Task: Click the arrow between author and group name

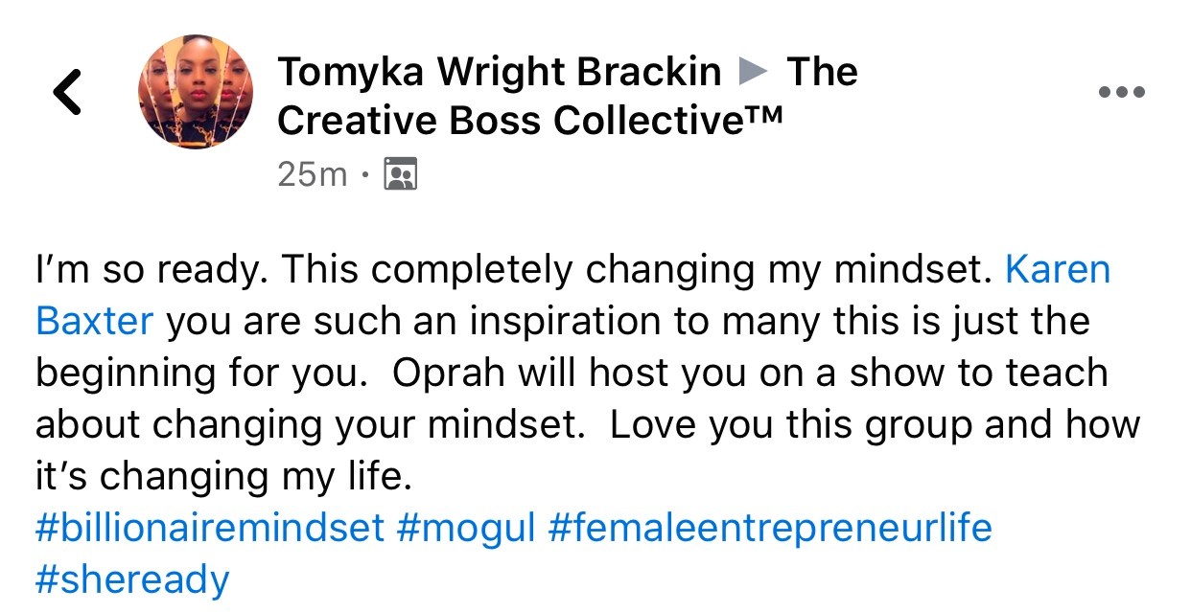Action: [755, 72]
